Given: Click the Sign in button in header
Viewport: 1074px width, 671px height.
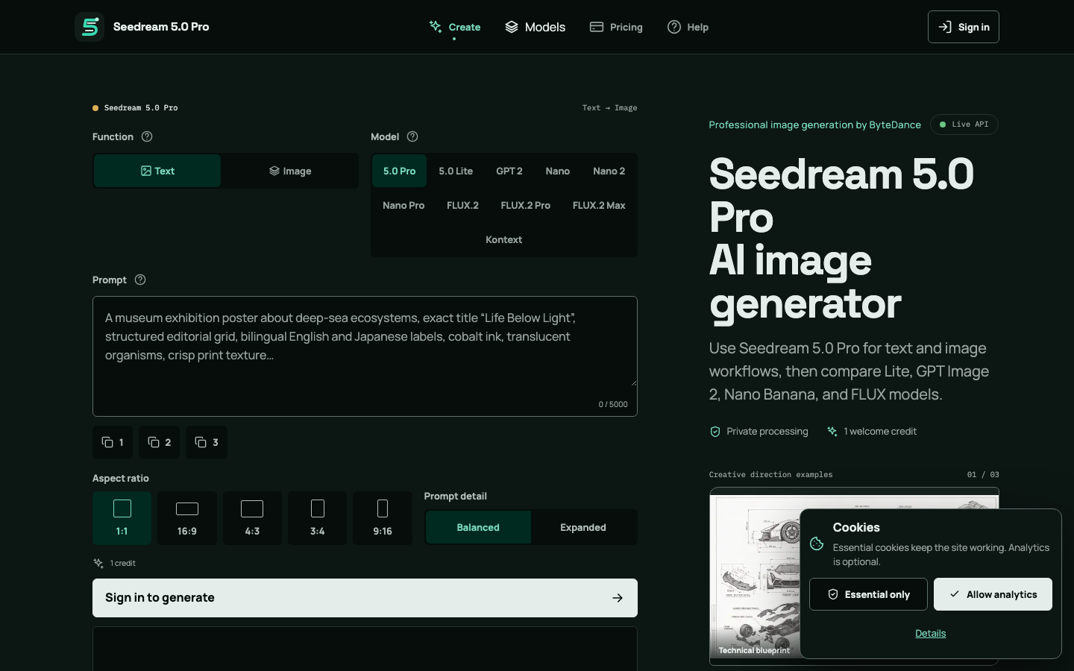Looking at the screenshot, I should (964, 27).
